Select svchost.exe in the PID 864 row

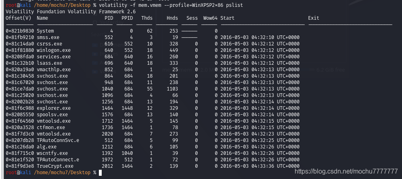tap(52, 76)
